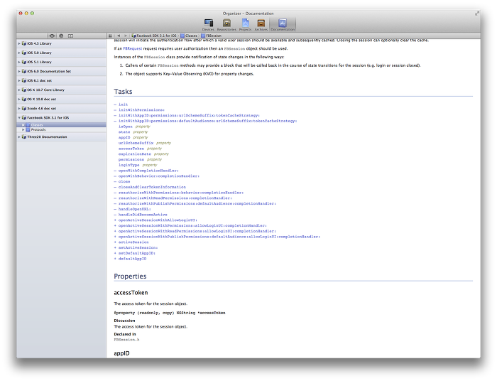Jump to the expirationDate property link
The image size is (497, 381).
(x=135, y=154)
